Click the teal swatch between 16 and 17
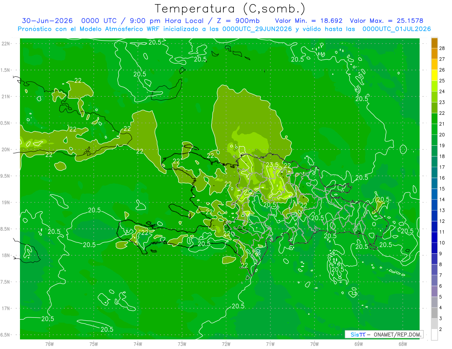This screenshot has height=349, width=452. click(x=434, y=173)
